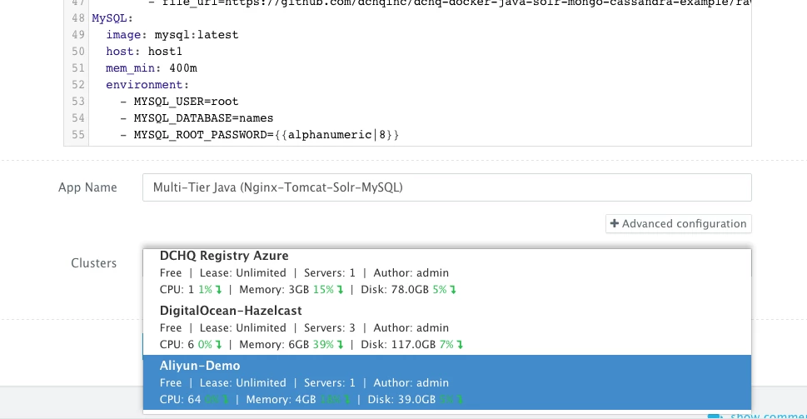This screenshot has height=419, width=807.
Task: Click the MYSQL_ROOT_PASSWORD line
Action: (259, 135)
